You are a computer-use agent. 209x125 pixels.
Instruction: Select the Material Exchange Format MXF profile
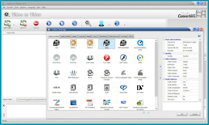coord(107,102)
